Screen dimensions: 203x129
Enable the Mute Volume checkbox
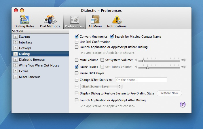pyautogui.click(x=77, y=60)
